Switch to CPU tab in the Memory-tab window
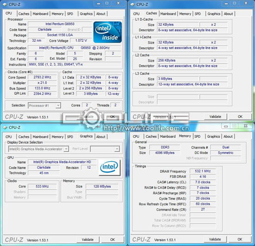 136,137
